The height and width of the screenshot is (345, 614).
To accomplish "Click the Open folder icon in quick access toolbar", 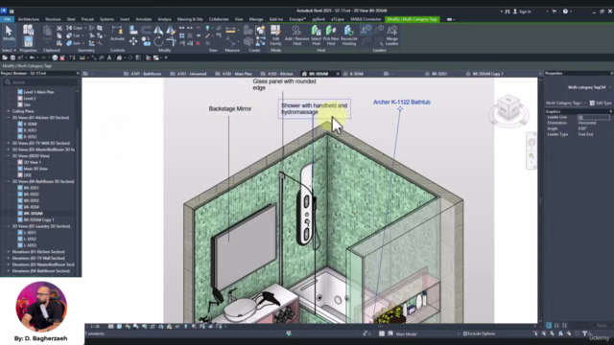I will (x=5, y=57).
